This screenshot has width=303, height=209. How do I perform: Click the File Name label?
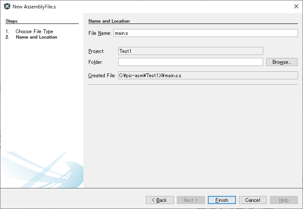[99, 33]
